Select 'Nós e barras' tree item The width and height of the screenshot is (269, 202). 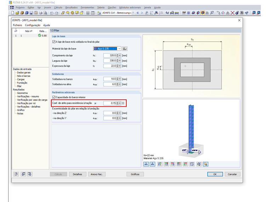click(x=23, y=76)
